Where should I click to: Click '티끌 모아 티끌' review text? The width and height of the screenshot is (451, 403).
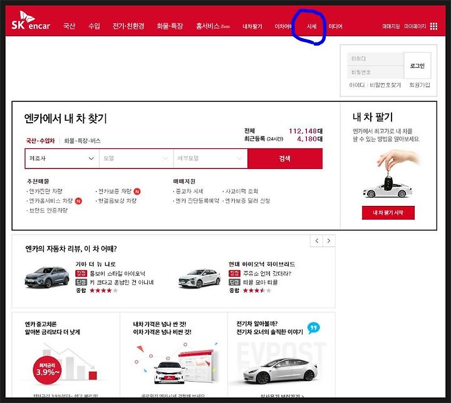[x=261, y=282]
